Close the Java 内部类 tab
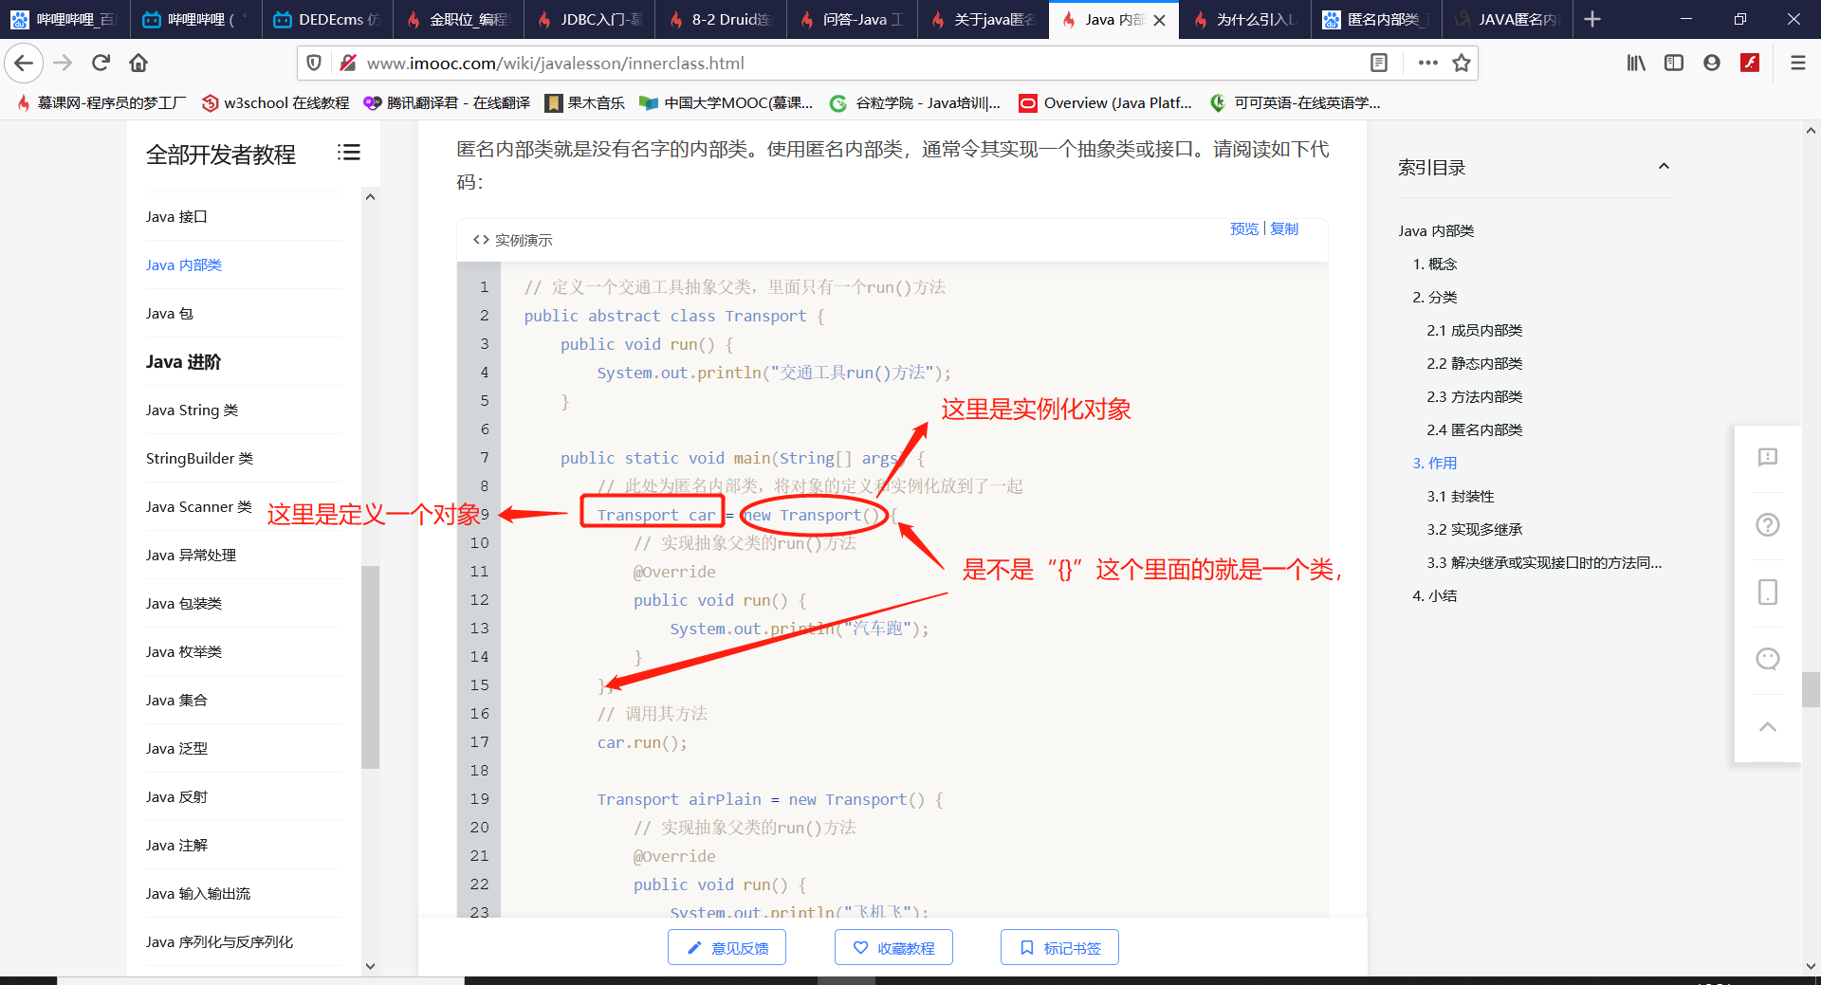The height and width of the screenshot is (985, 1821). pos(1159,20)
